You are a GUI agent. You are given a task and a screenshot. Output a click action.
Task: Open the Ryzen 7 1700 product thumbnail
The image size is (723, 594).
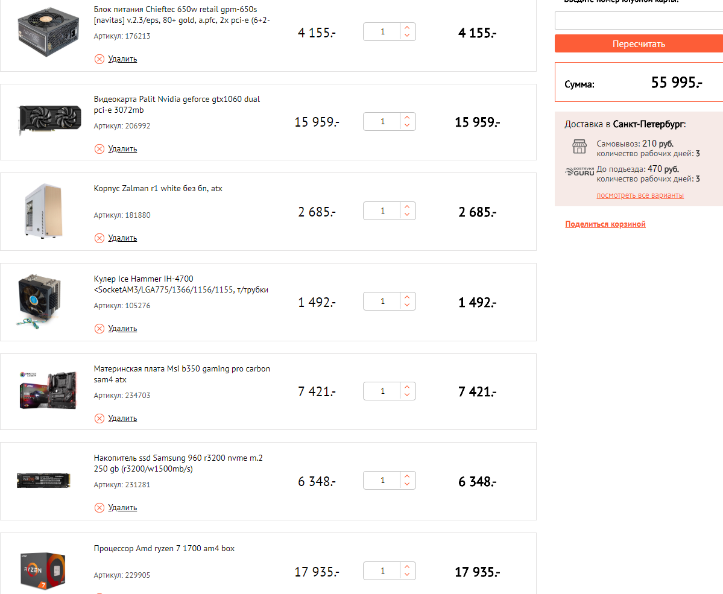tap(42, 570)
